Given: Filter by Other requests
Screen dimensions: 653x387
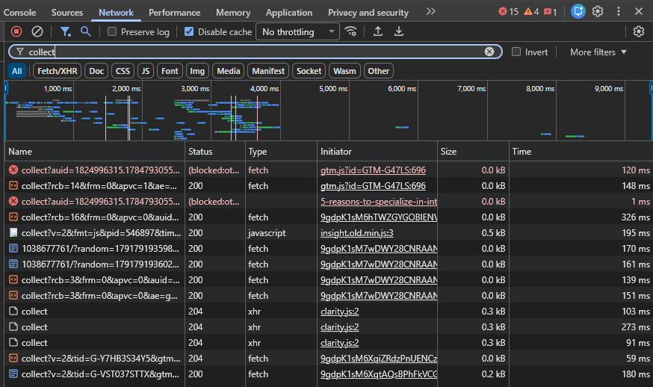Looking at the screenshot, I should [378, 71].
